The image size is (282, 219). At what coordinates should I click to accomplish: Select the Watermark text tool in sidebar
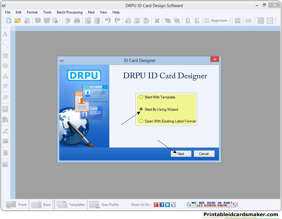click(x=5, y=153)
